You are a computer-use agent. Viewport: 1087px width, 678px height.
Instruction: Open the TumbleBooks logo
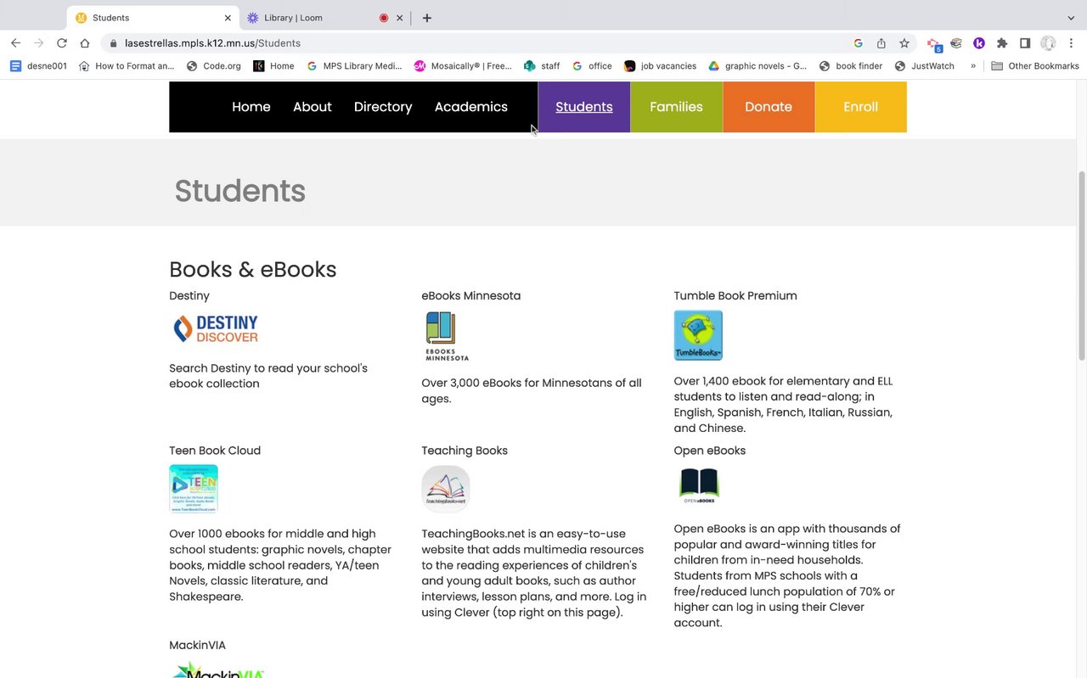[x=698, y=335]
